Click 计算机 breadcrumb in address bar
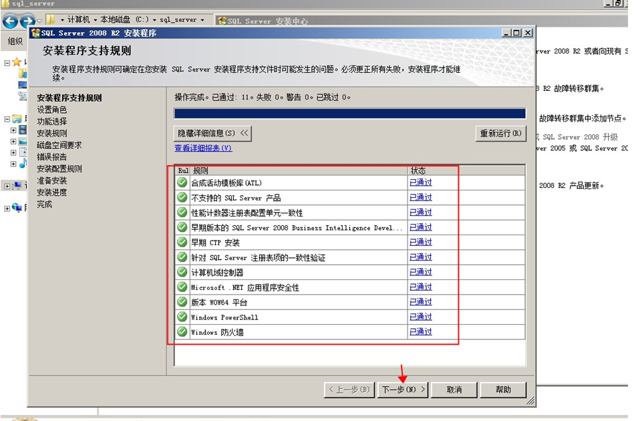This screenshot has width=634, height=421. tap(78, 19)
